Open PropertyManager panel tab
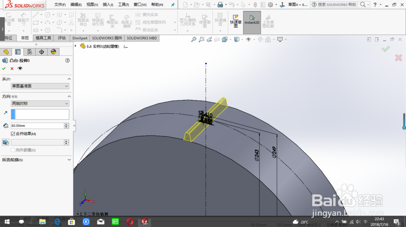406x227 pixels. coord(18,52)
